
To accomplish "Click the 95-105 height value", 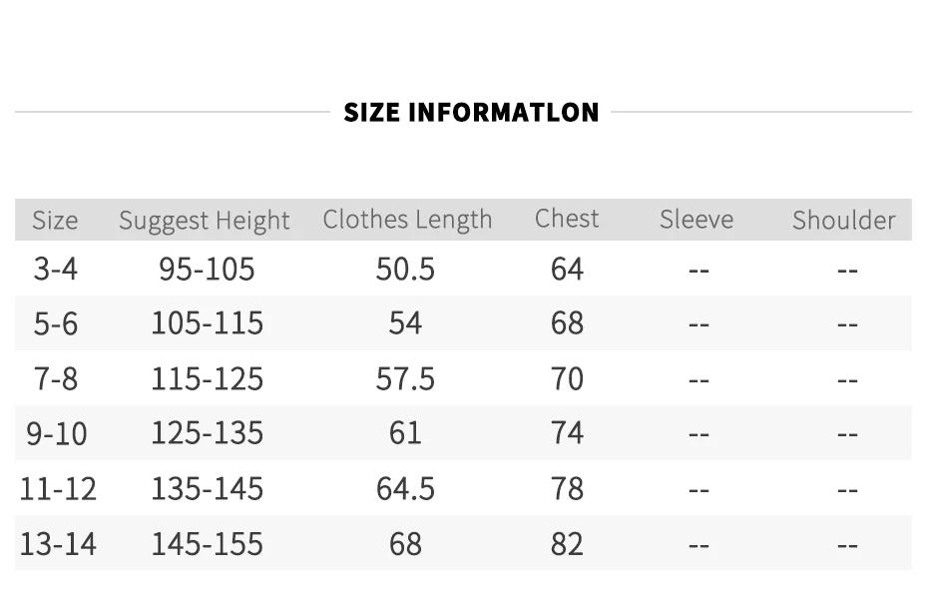I will click(207, 269).
